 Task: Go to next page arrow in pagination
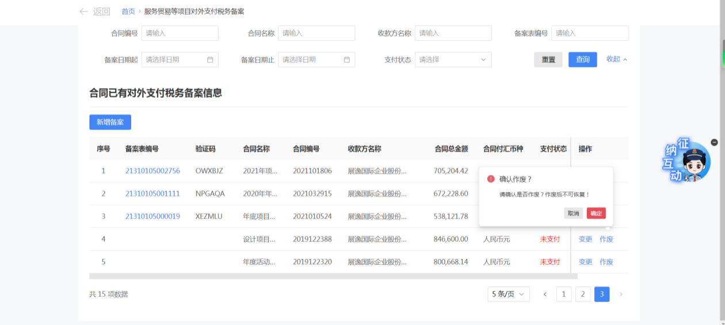621,295
